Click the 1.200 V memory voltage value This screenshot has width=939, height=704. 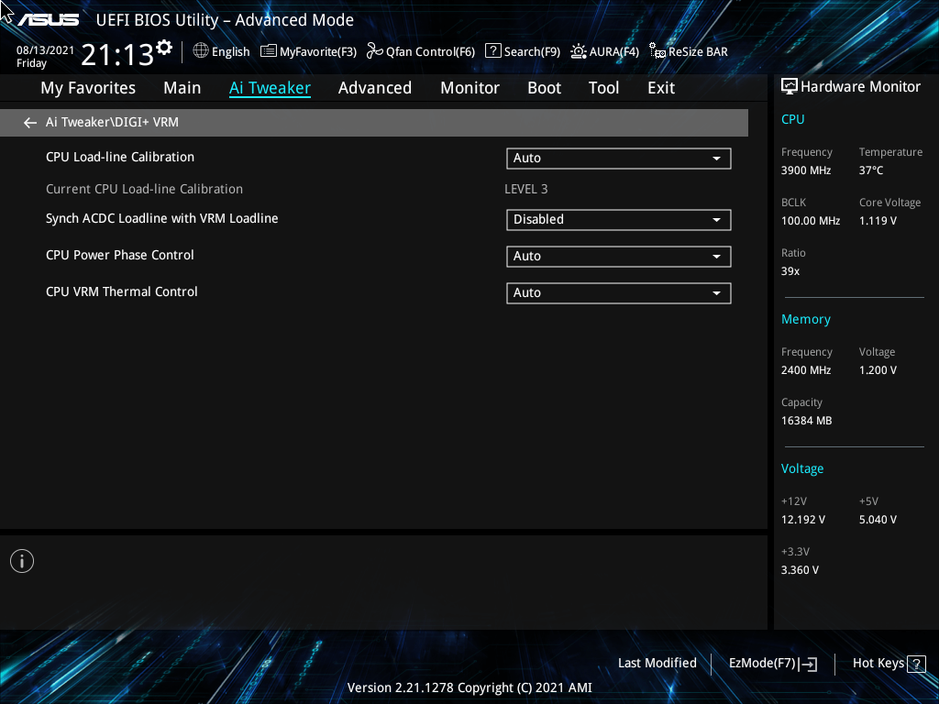click(x=878, y=370)
